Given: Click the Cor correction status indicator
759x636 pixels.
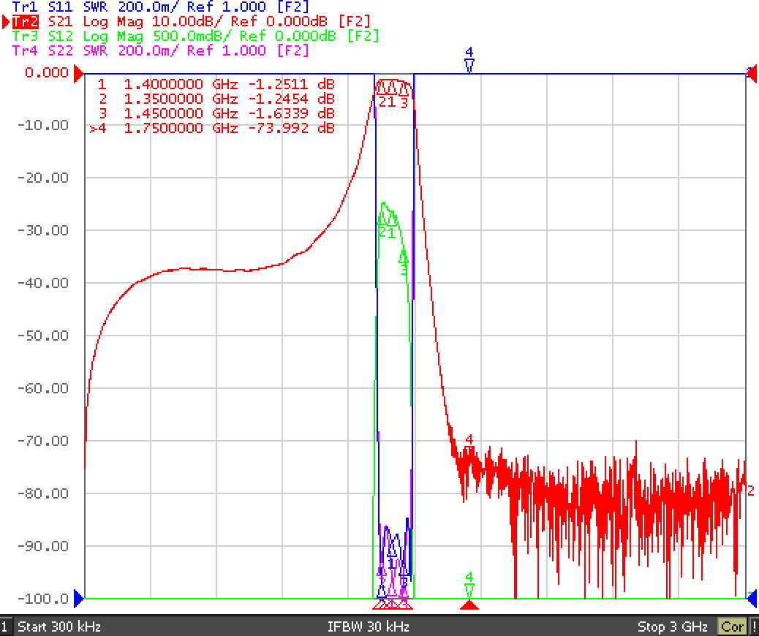Looking at the screenshot, I should click(x=732, y=626).
